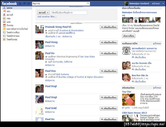166x127 pixels.
Task: Open Paul Vogl profile
Action: click(x=51, y=86)
